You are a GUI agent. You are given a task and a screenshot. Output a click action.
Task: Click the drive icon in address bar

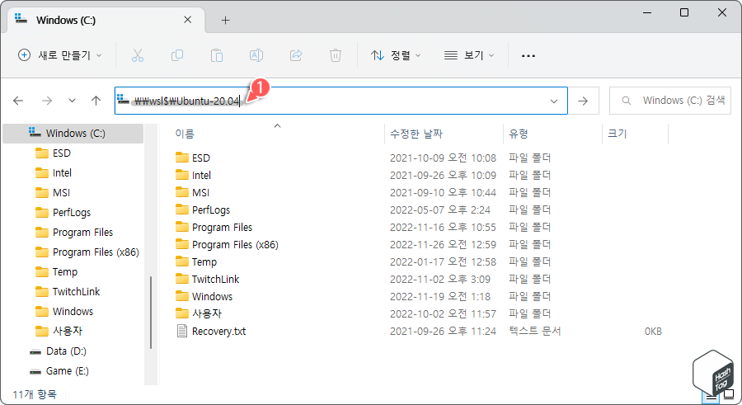[123, 100]
